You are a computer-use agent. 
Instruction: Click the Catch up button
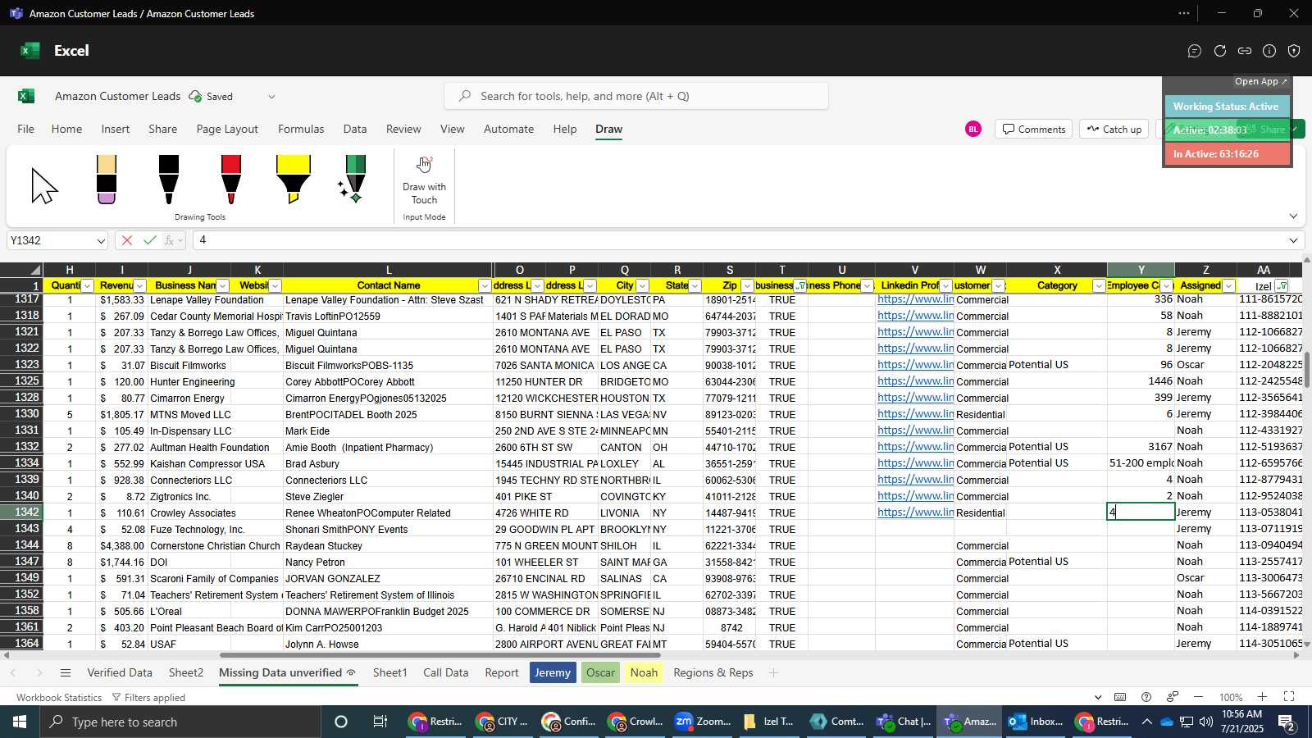[x=1114, y=129]
